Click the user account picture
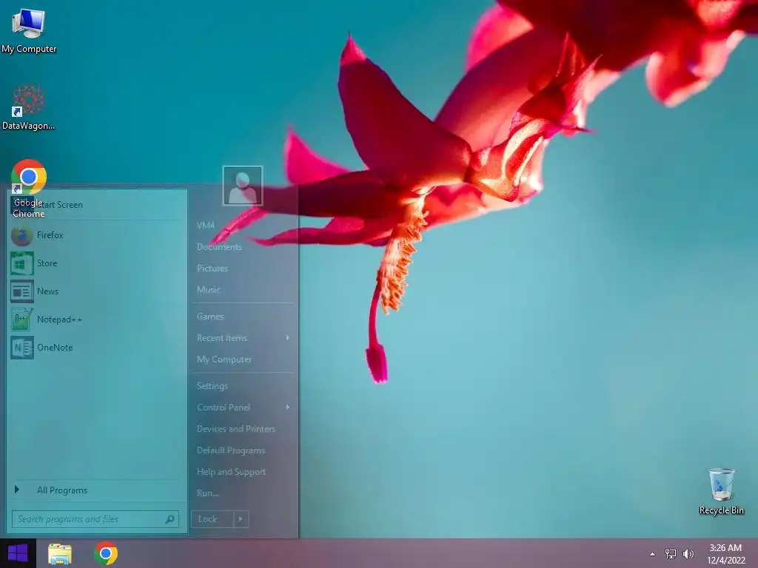The image size is (758, 568). (x=243, y=186)
